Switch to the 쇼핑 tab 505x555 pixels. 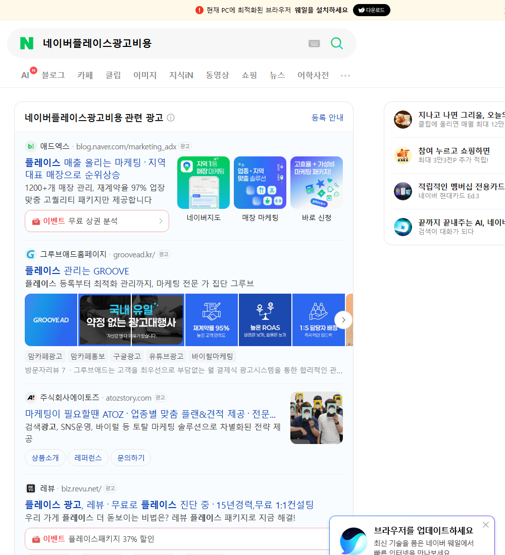249,75
